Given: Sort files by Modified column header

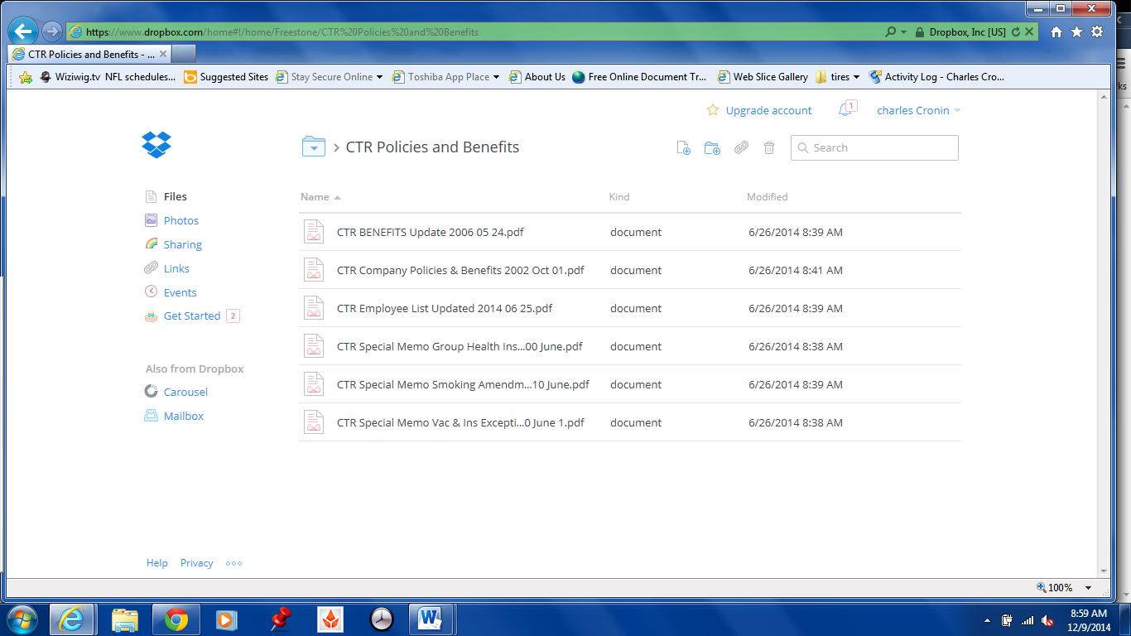Looking at the screenshot, I should point(768,197).
